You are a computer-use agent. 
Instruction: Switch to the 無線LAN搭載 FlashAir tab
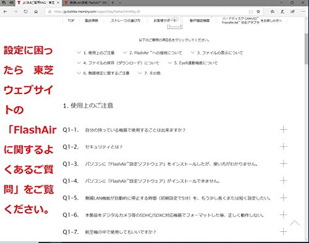(85, 2)
